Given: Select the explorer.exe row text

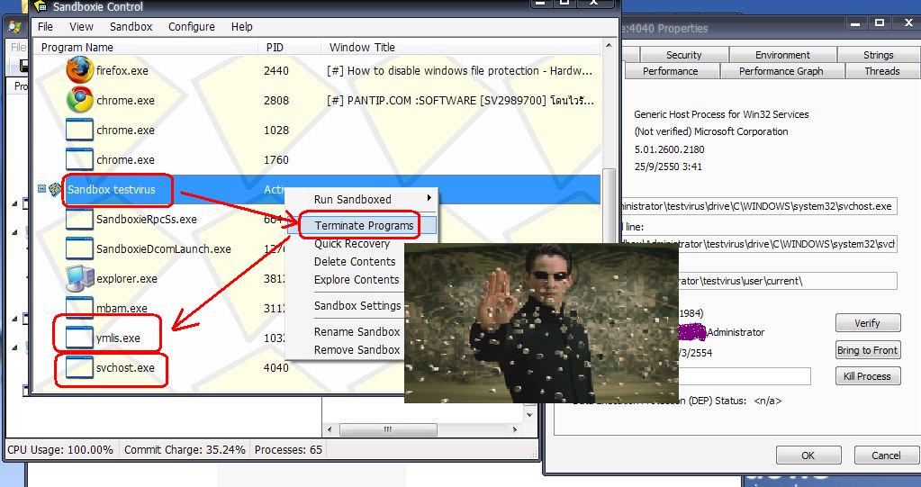Looking at the screenshot, I should (127, 278).
